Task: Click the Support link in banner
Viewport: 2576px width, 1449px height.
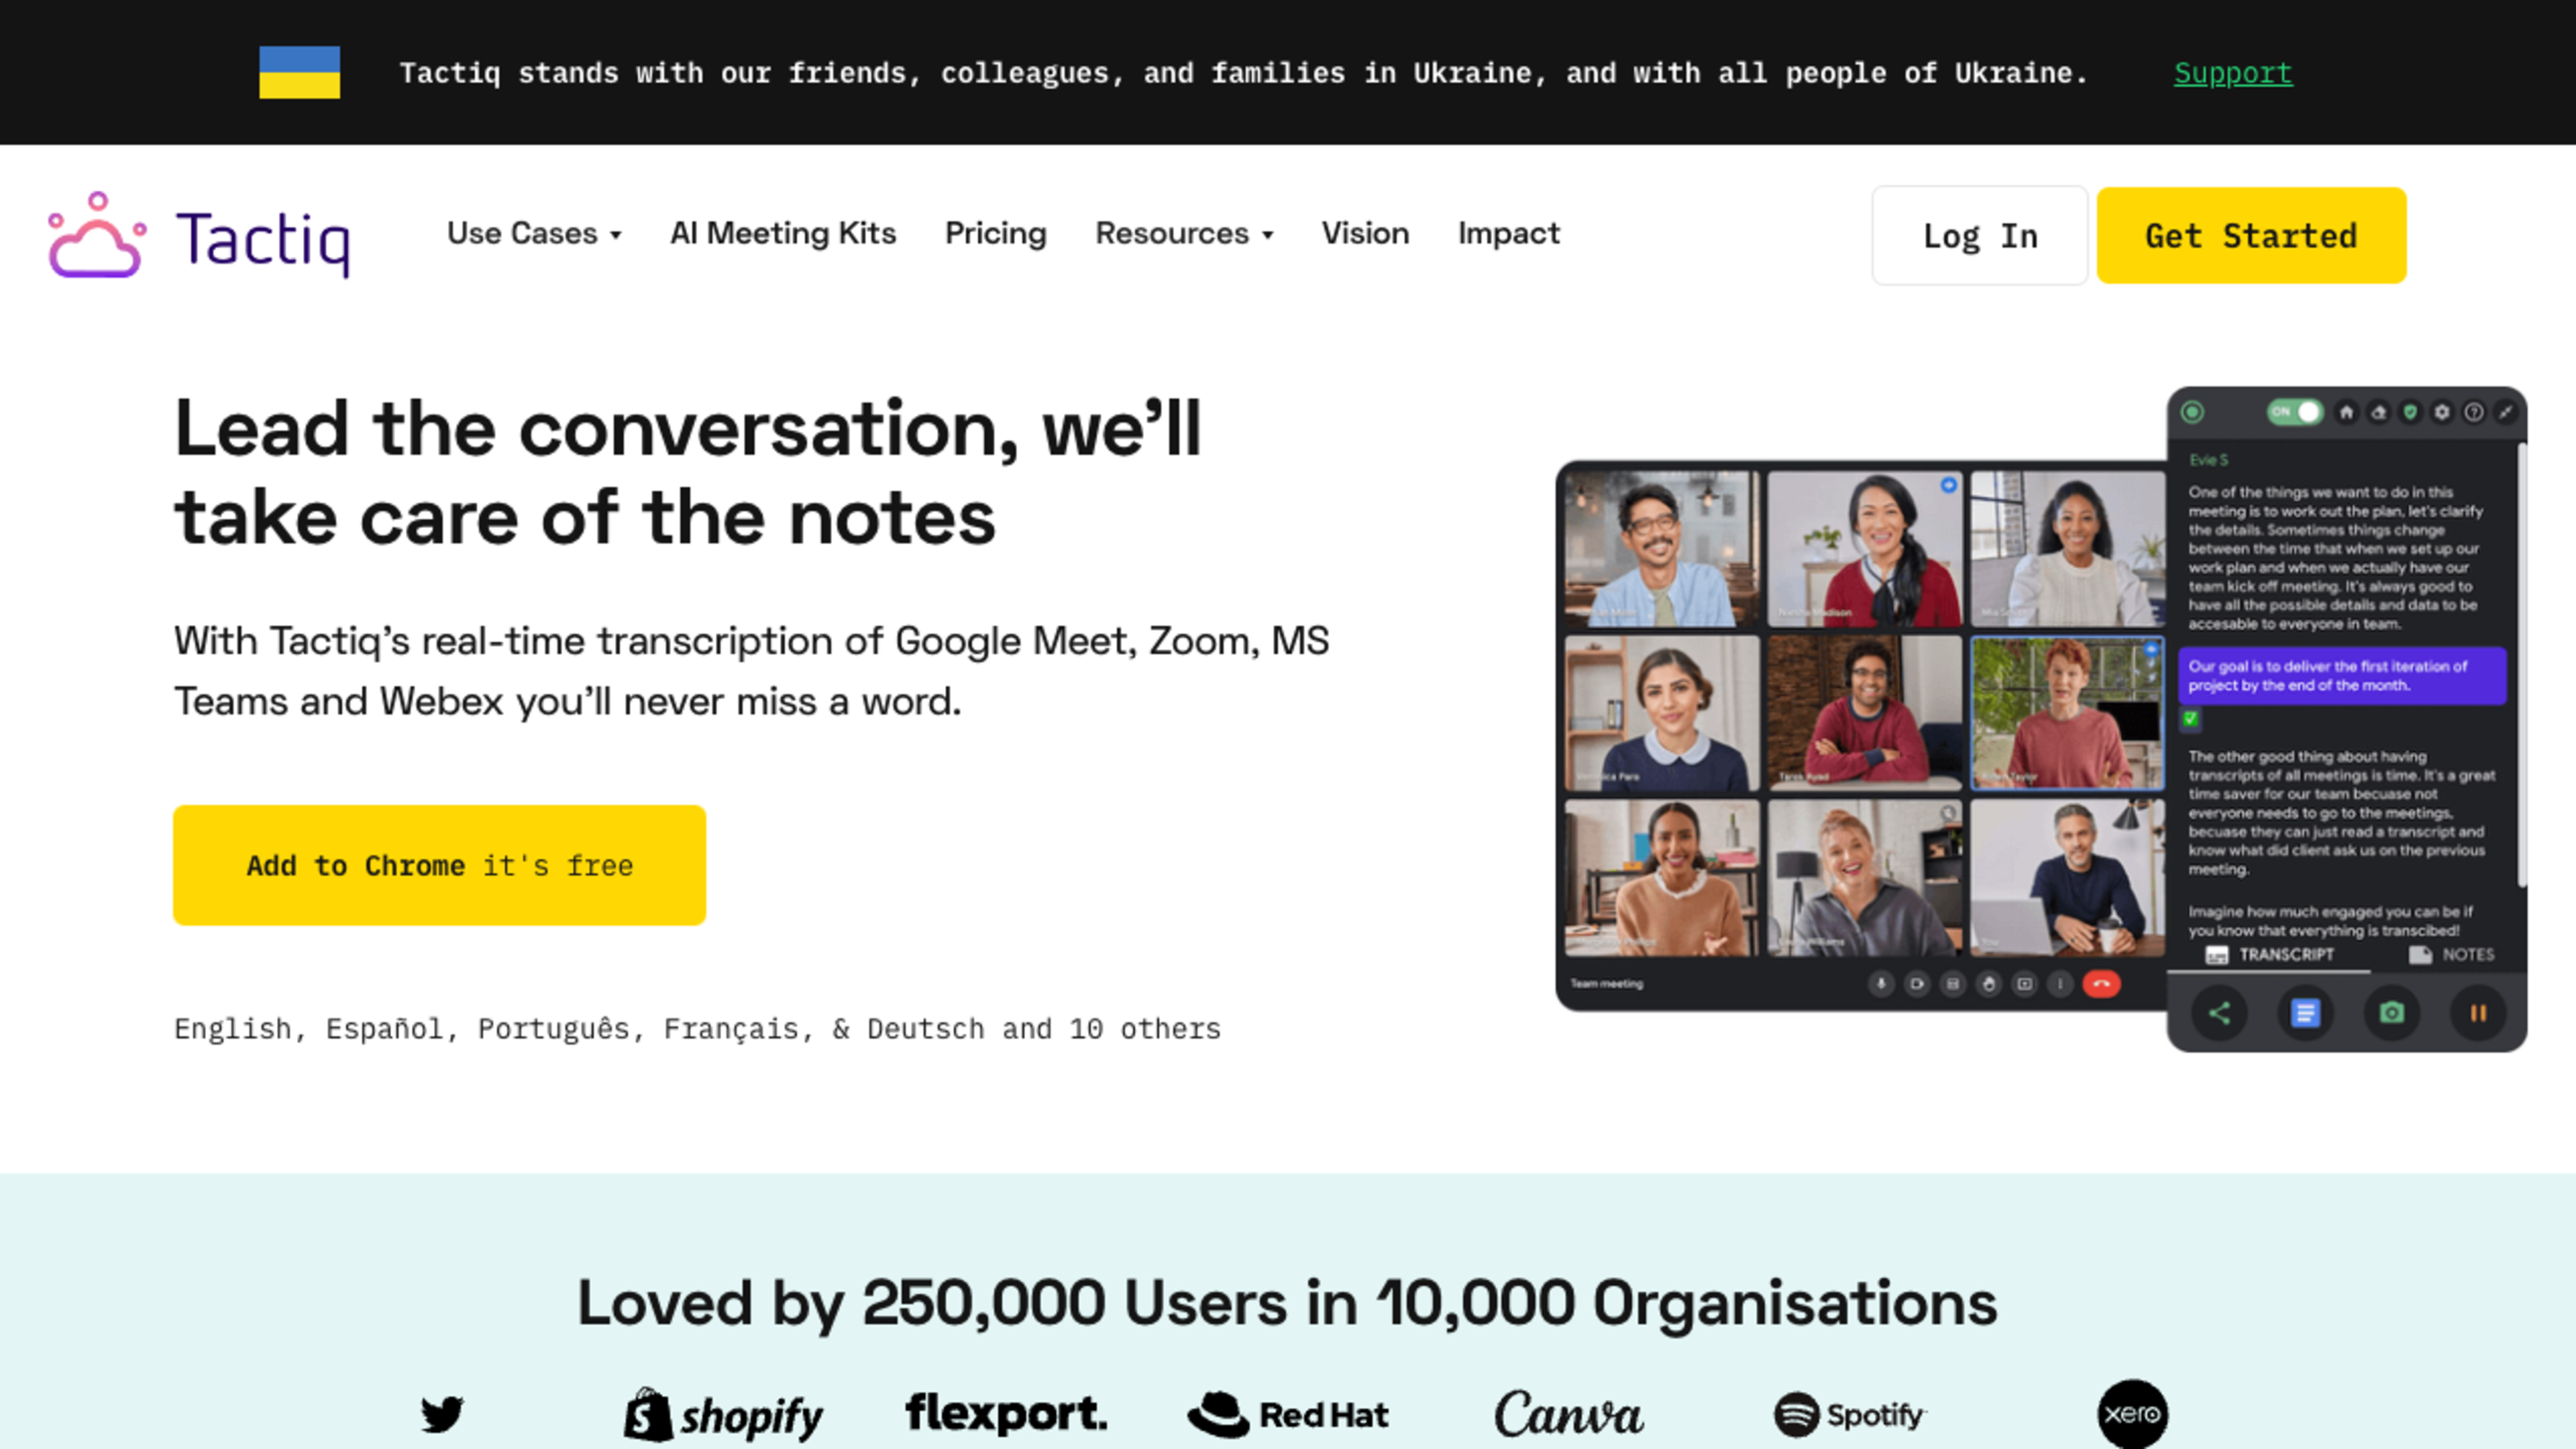Action: pos(2232,73)
